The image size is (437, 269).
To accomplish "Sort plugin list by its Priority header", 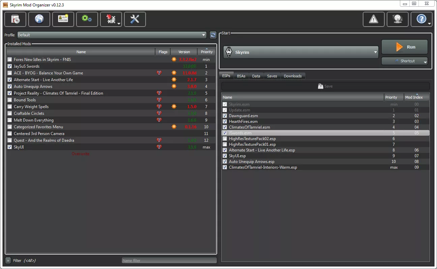I will (394, 97).
